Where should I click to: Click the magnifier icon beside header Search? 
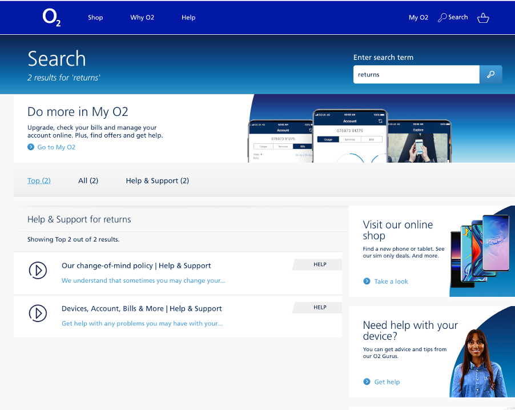pyautogui.click(x=442, y=17)
